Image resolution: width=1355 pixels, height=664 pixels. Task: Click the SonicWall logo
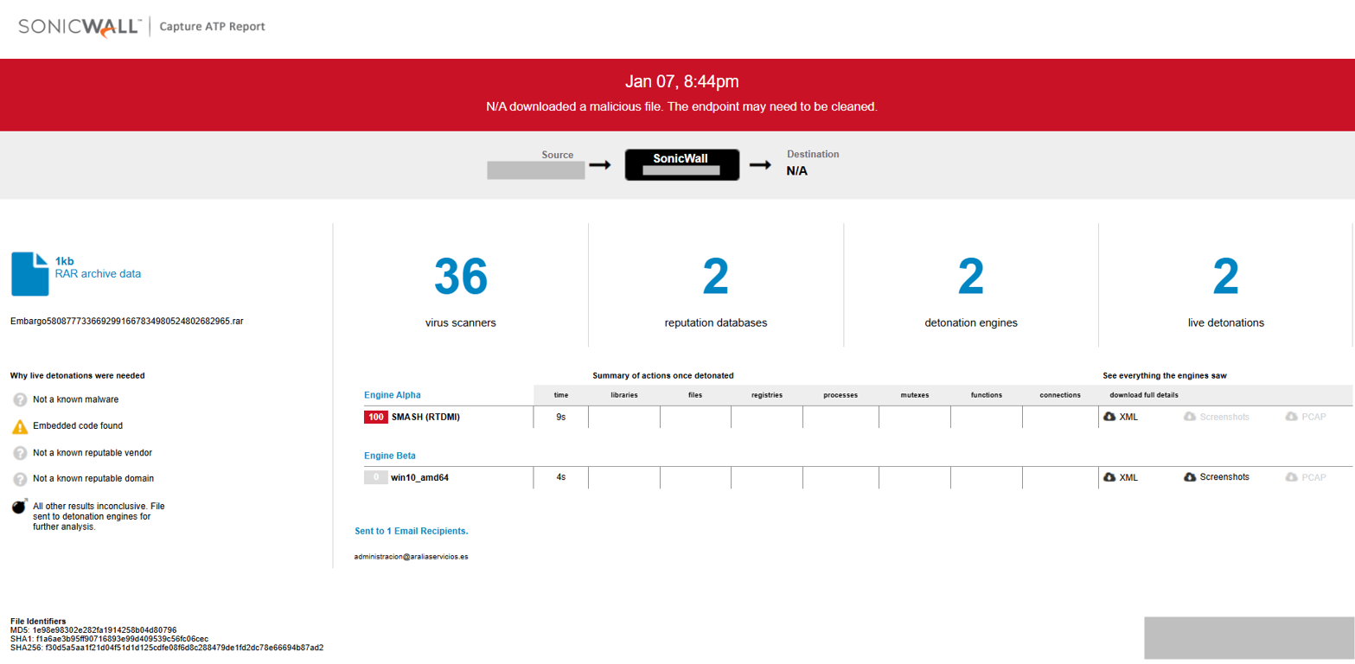[79, 27]
